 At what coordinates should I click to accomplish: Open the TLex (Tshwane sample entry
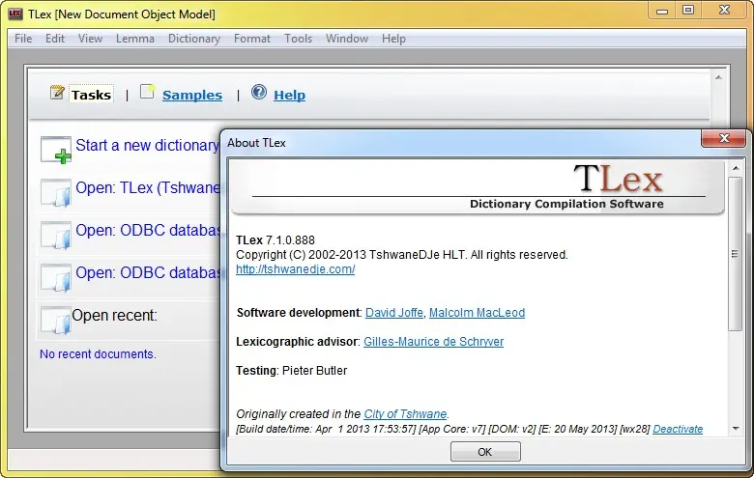[148, 188]
